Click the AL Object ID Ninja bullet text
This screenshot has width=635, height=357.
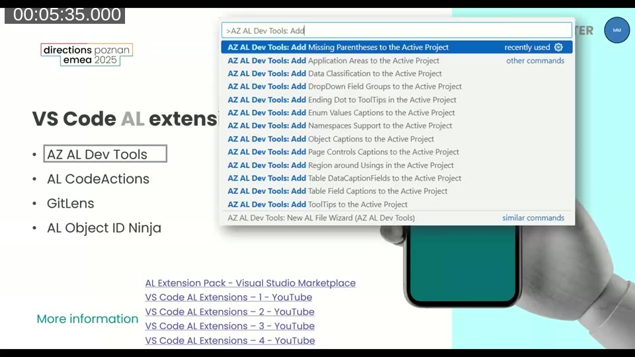click(104, 228)
